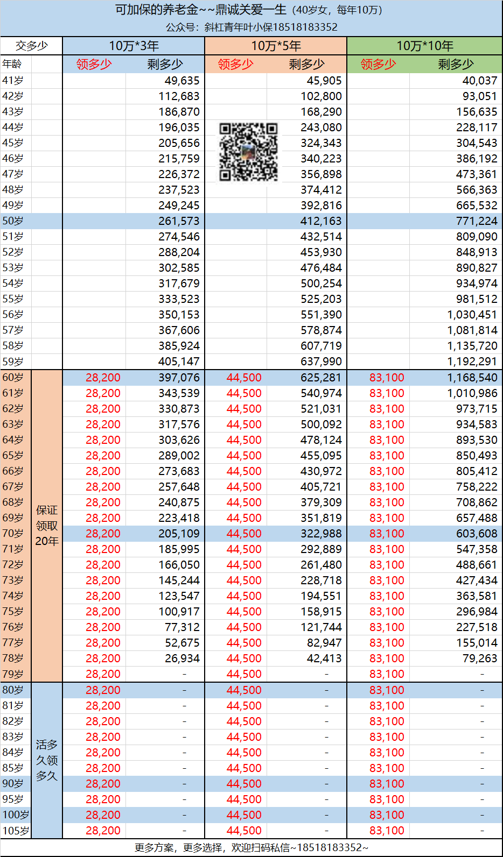Click 28,200 in the 105岁 row
Image resolution: width=503 pixels, height=857 pixels.
coord(103,831)
